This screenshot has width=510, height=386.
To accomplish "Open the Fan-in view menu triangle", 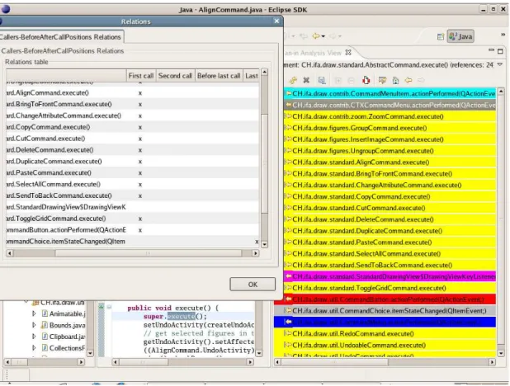I will 500,64.
